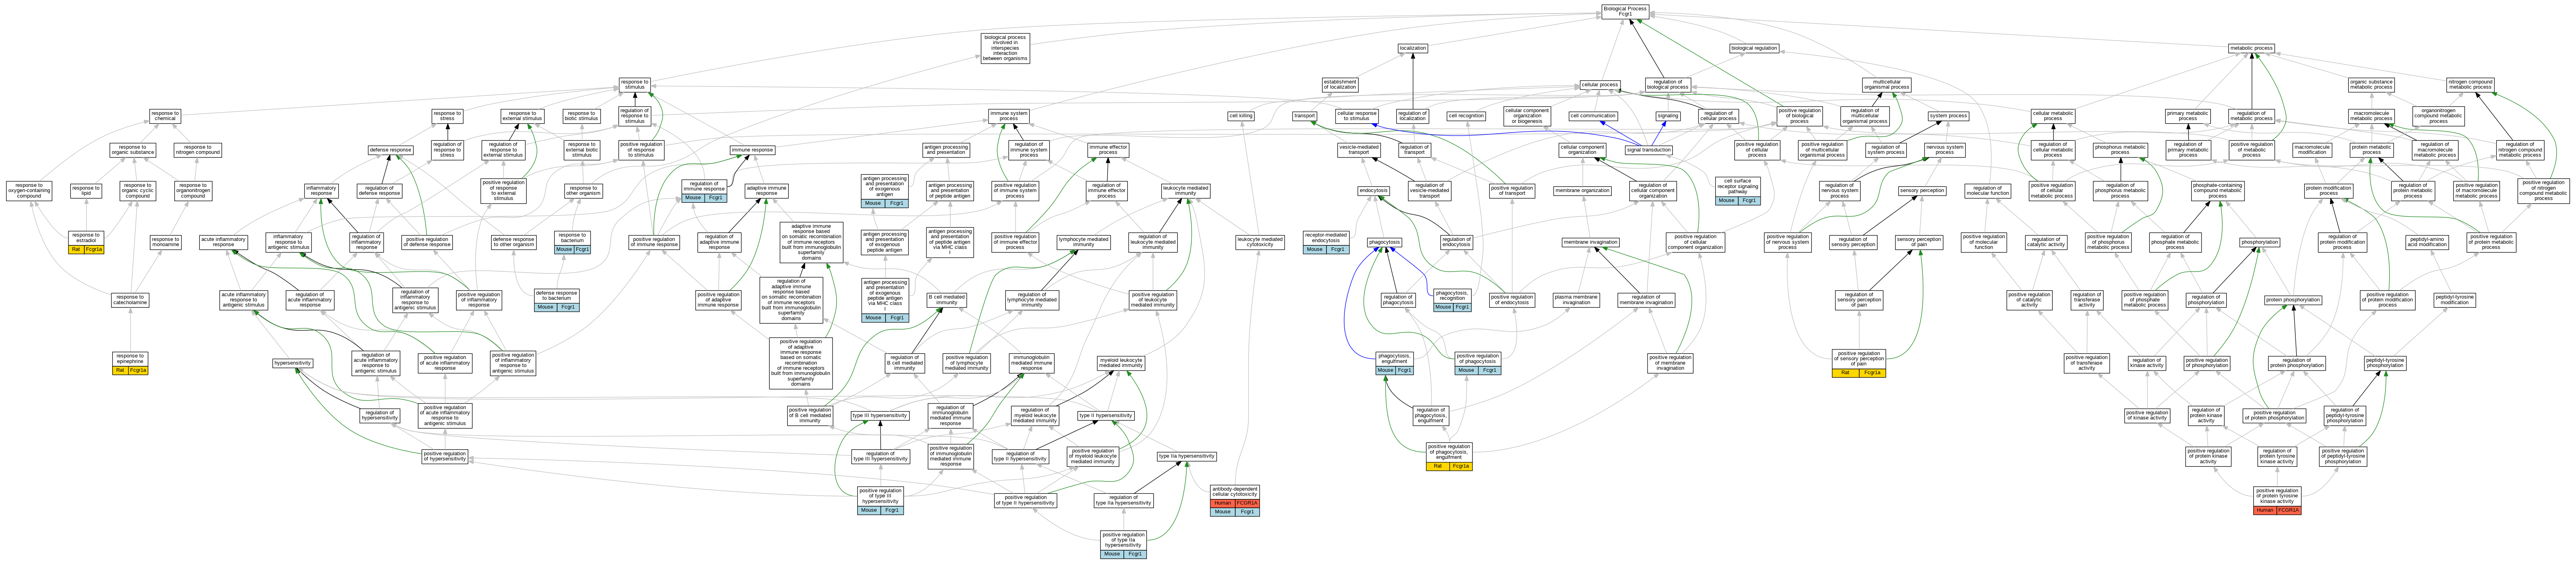Select the 'adaptive immune response' node
2576x563 pixels.
766,191
